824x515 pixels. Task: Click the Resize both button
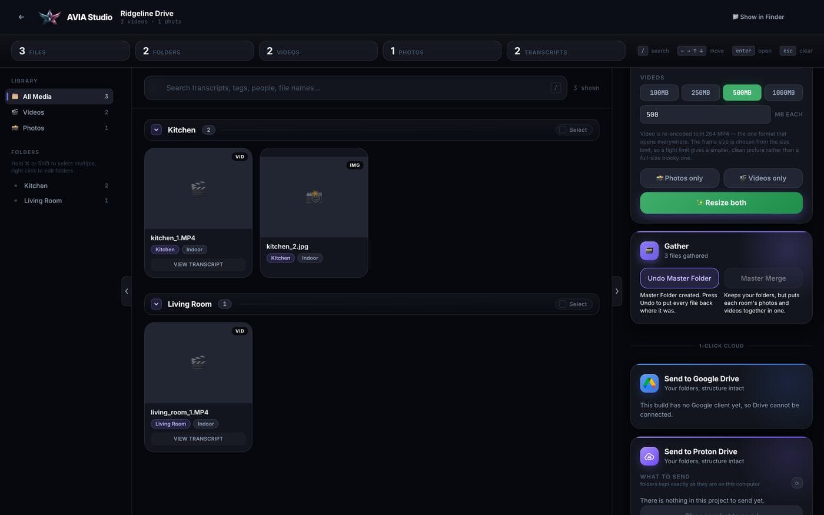(x=722, y=202)
